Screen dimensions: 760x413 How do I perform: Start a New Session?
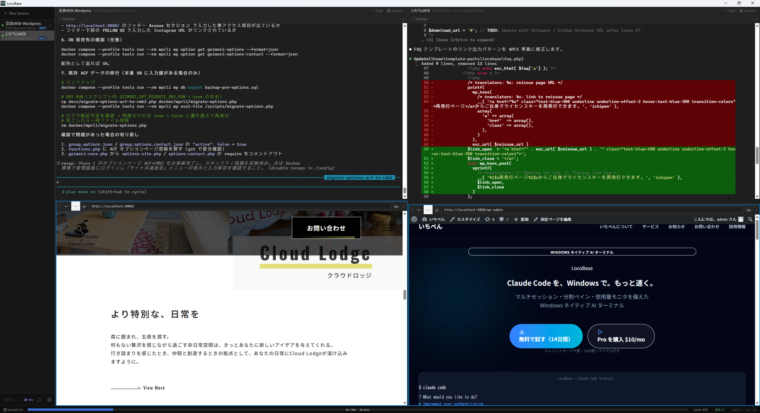16,13
